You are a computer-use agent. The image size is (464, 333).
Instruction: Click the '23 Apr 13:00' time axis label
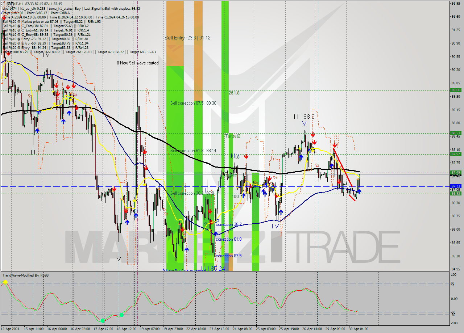(220, 329)
